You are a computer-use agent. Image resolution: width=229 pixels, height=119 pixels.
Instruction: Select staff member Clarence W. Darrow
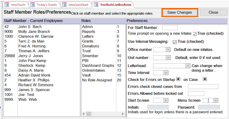point(42,37)
